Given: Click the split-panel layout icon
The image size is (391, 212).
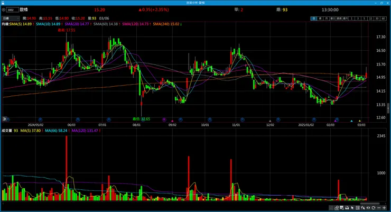Looking at the screenshot, I should coord(358,208).
